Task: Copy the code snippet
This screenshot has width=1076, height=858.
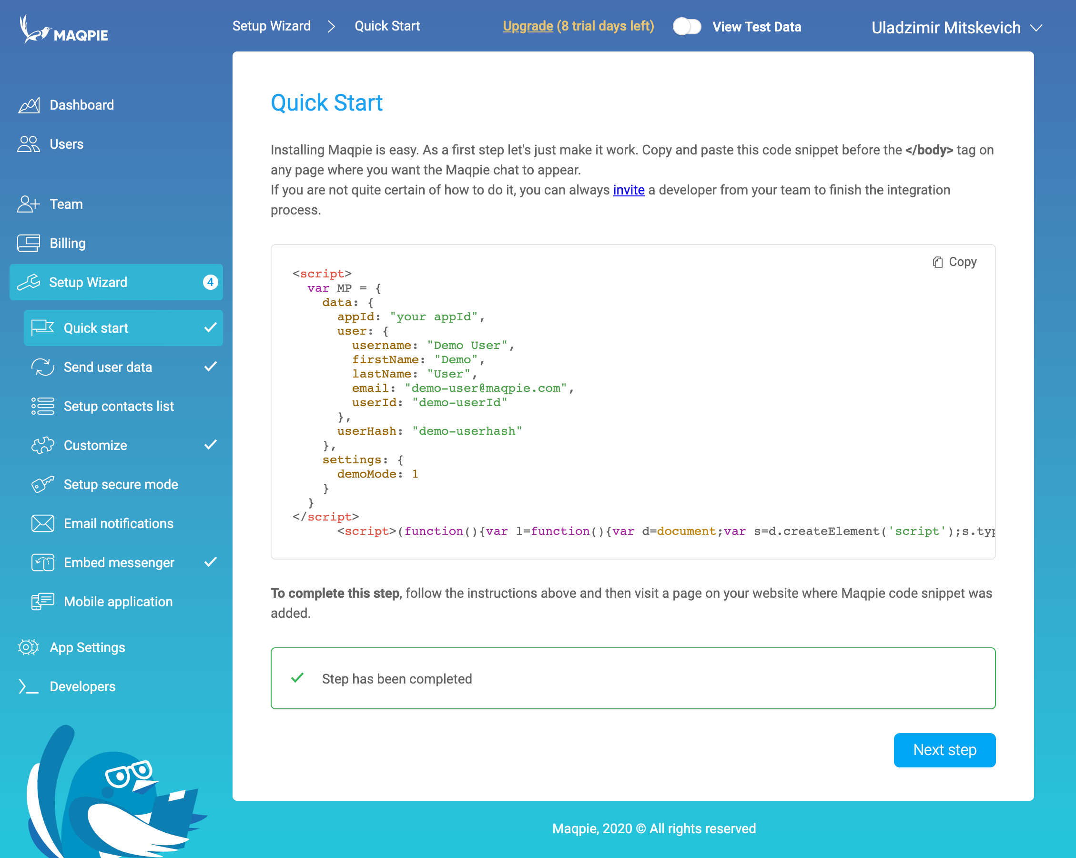Action: click(x=954, y=262)
